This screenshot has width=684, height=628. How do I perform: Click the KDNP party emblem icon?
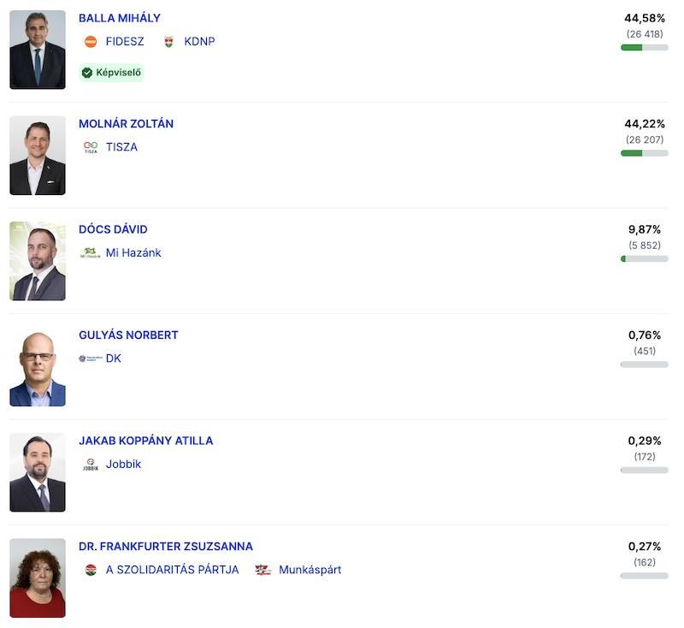click(168, 41)
